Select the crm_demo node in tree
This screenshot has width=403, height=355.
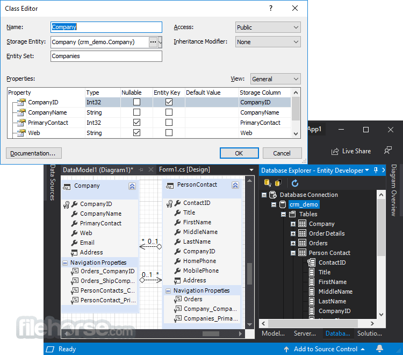click(304, 204)
